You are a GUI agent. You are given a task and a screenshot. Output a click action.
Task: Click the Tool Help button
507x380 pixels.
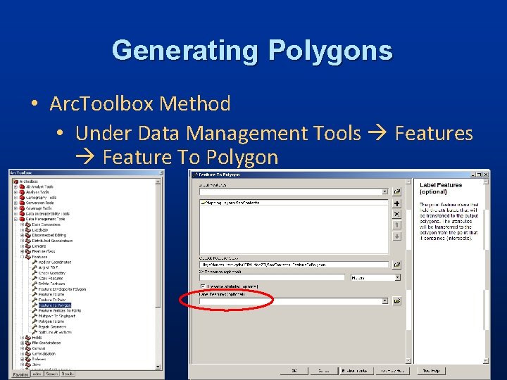coord(431,371)
